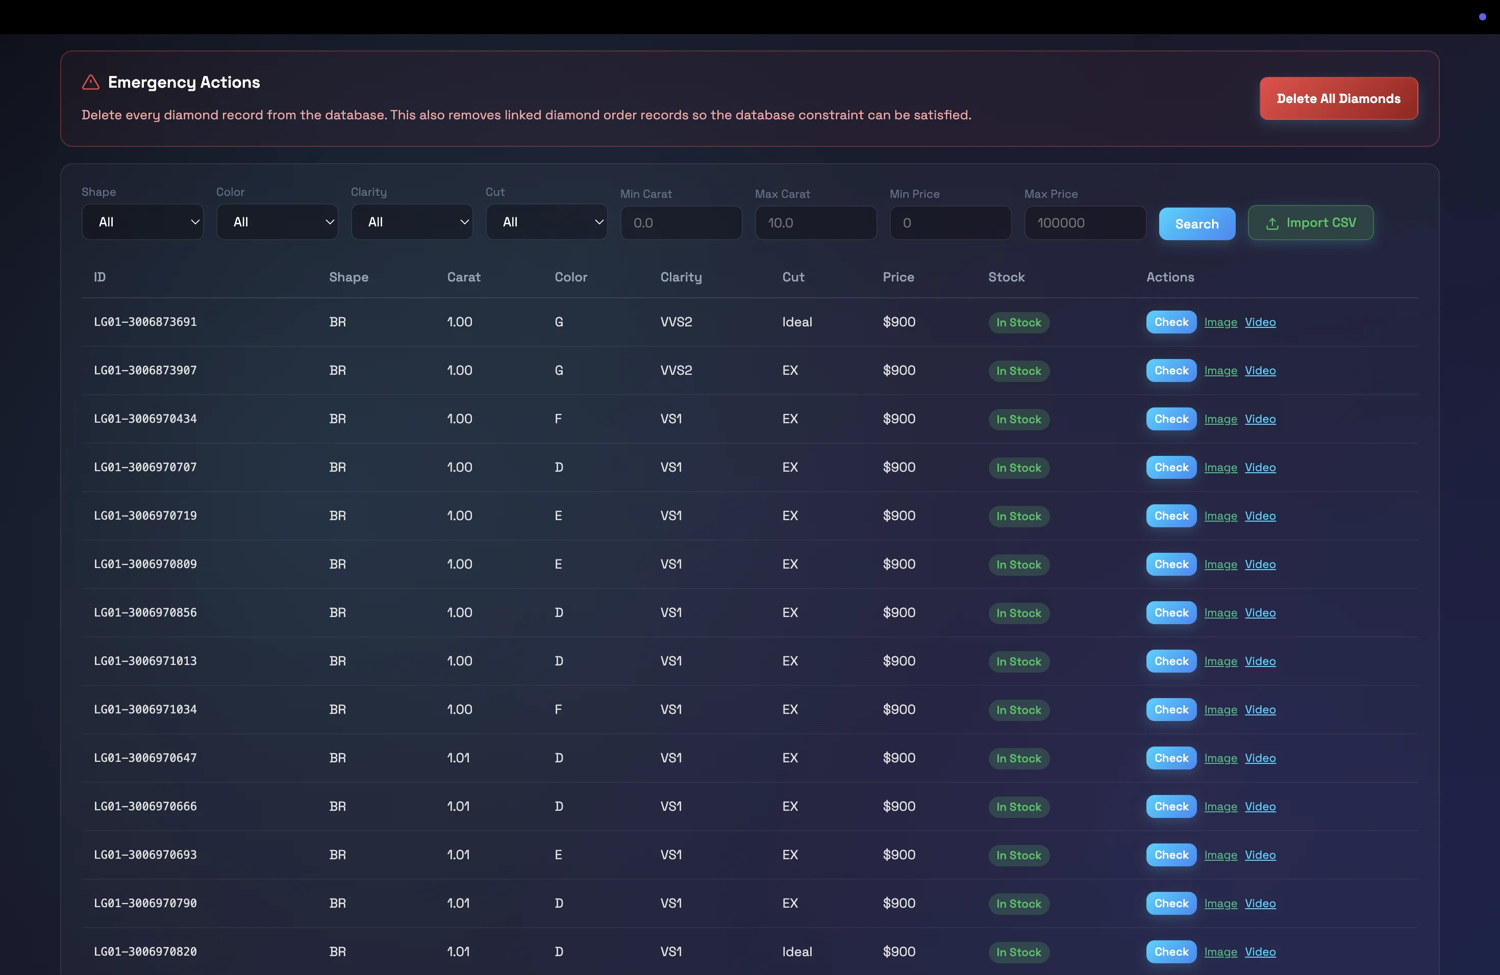Screen dimensions: 1500x975
Task: Click Check for diamond LG01-3006970647
Action: click(1171, 758)
